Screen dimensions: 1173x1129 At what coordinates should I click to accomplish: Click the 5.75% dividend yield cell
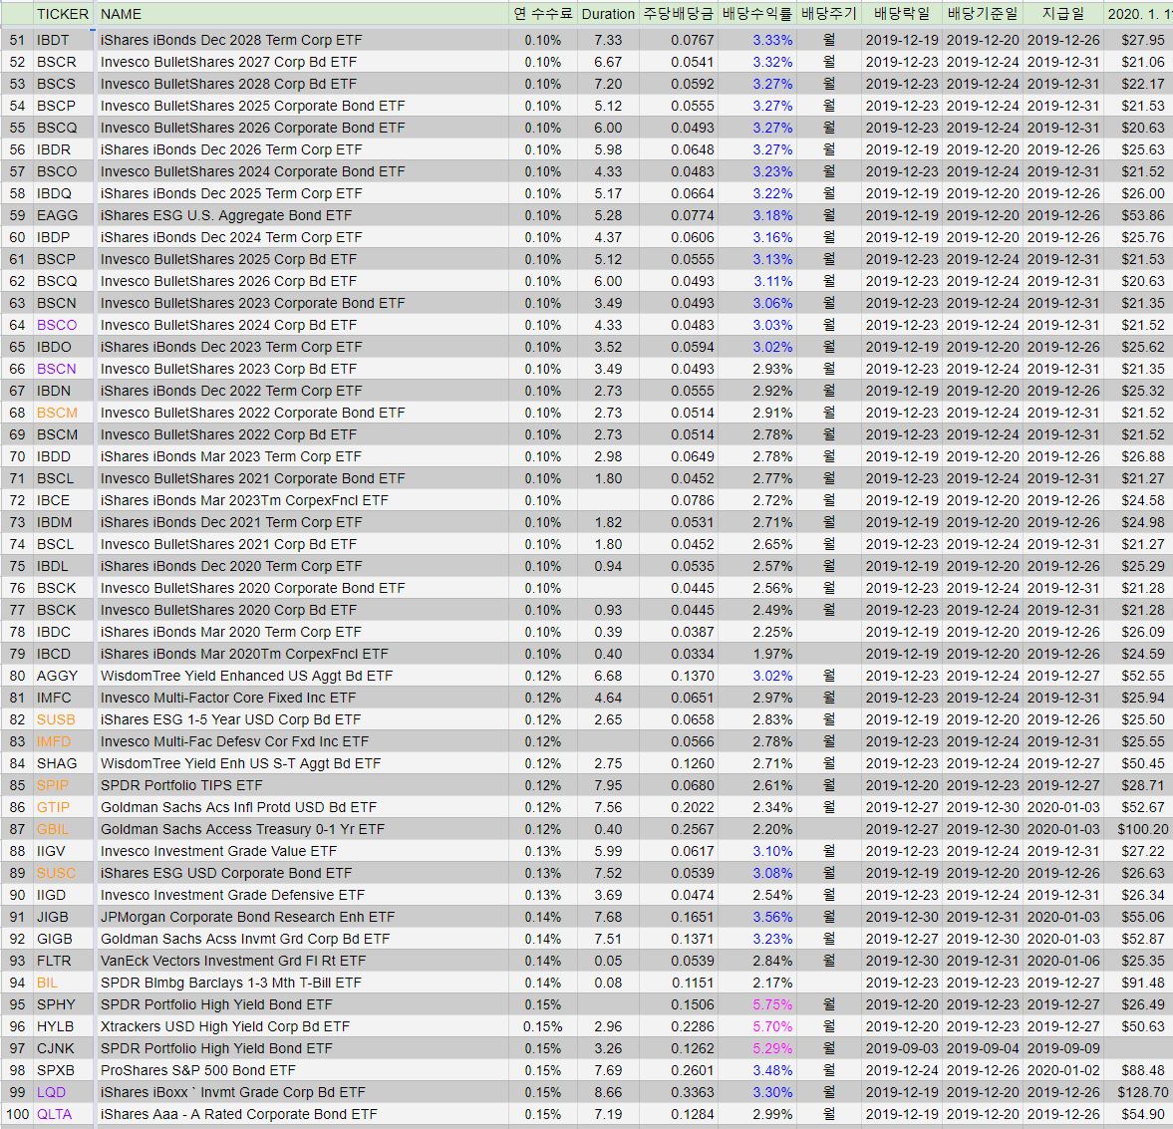point(757,1004)
